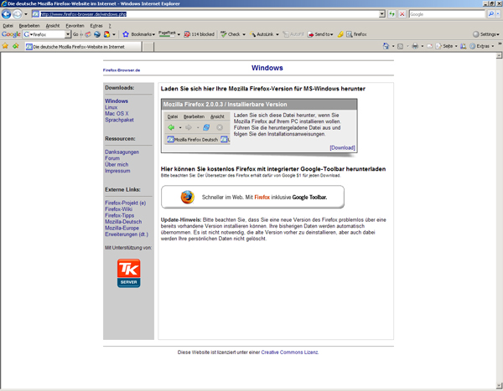Expand the address bar history dropdown
This screenshot has height=391, width=503.
click(381, 14)
